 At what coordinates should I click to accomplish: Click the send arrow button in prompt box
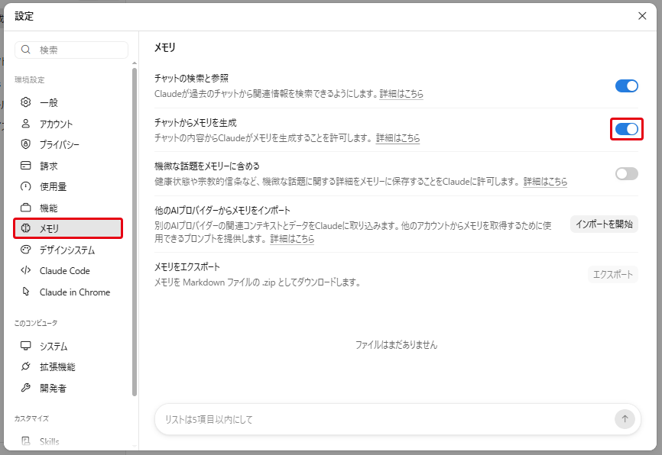[625, 419]
